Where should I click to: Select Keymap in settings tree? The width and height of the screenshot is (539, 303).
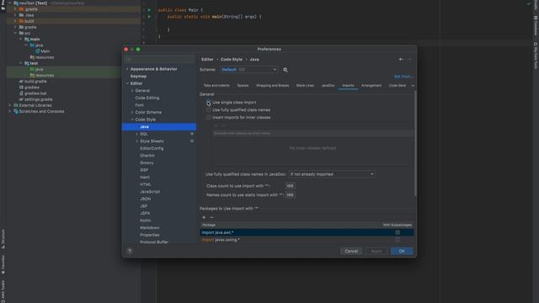[x=138, y=77]
